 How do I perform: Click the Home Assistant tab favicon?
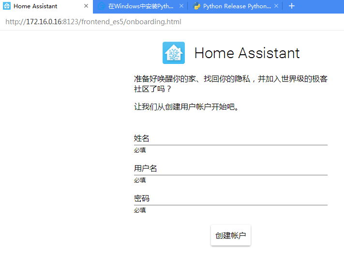(7, 6)
